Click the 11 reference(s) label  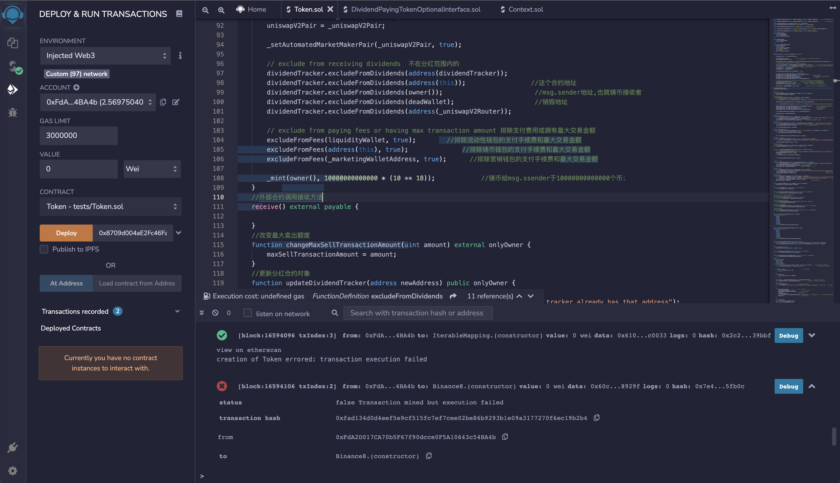[490, 296]
